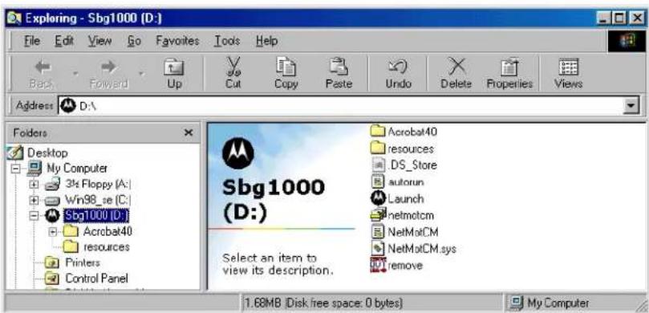Select the resources folder in file list
This screenshot has width=649, height=313.
tap(402, 148)
